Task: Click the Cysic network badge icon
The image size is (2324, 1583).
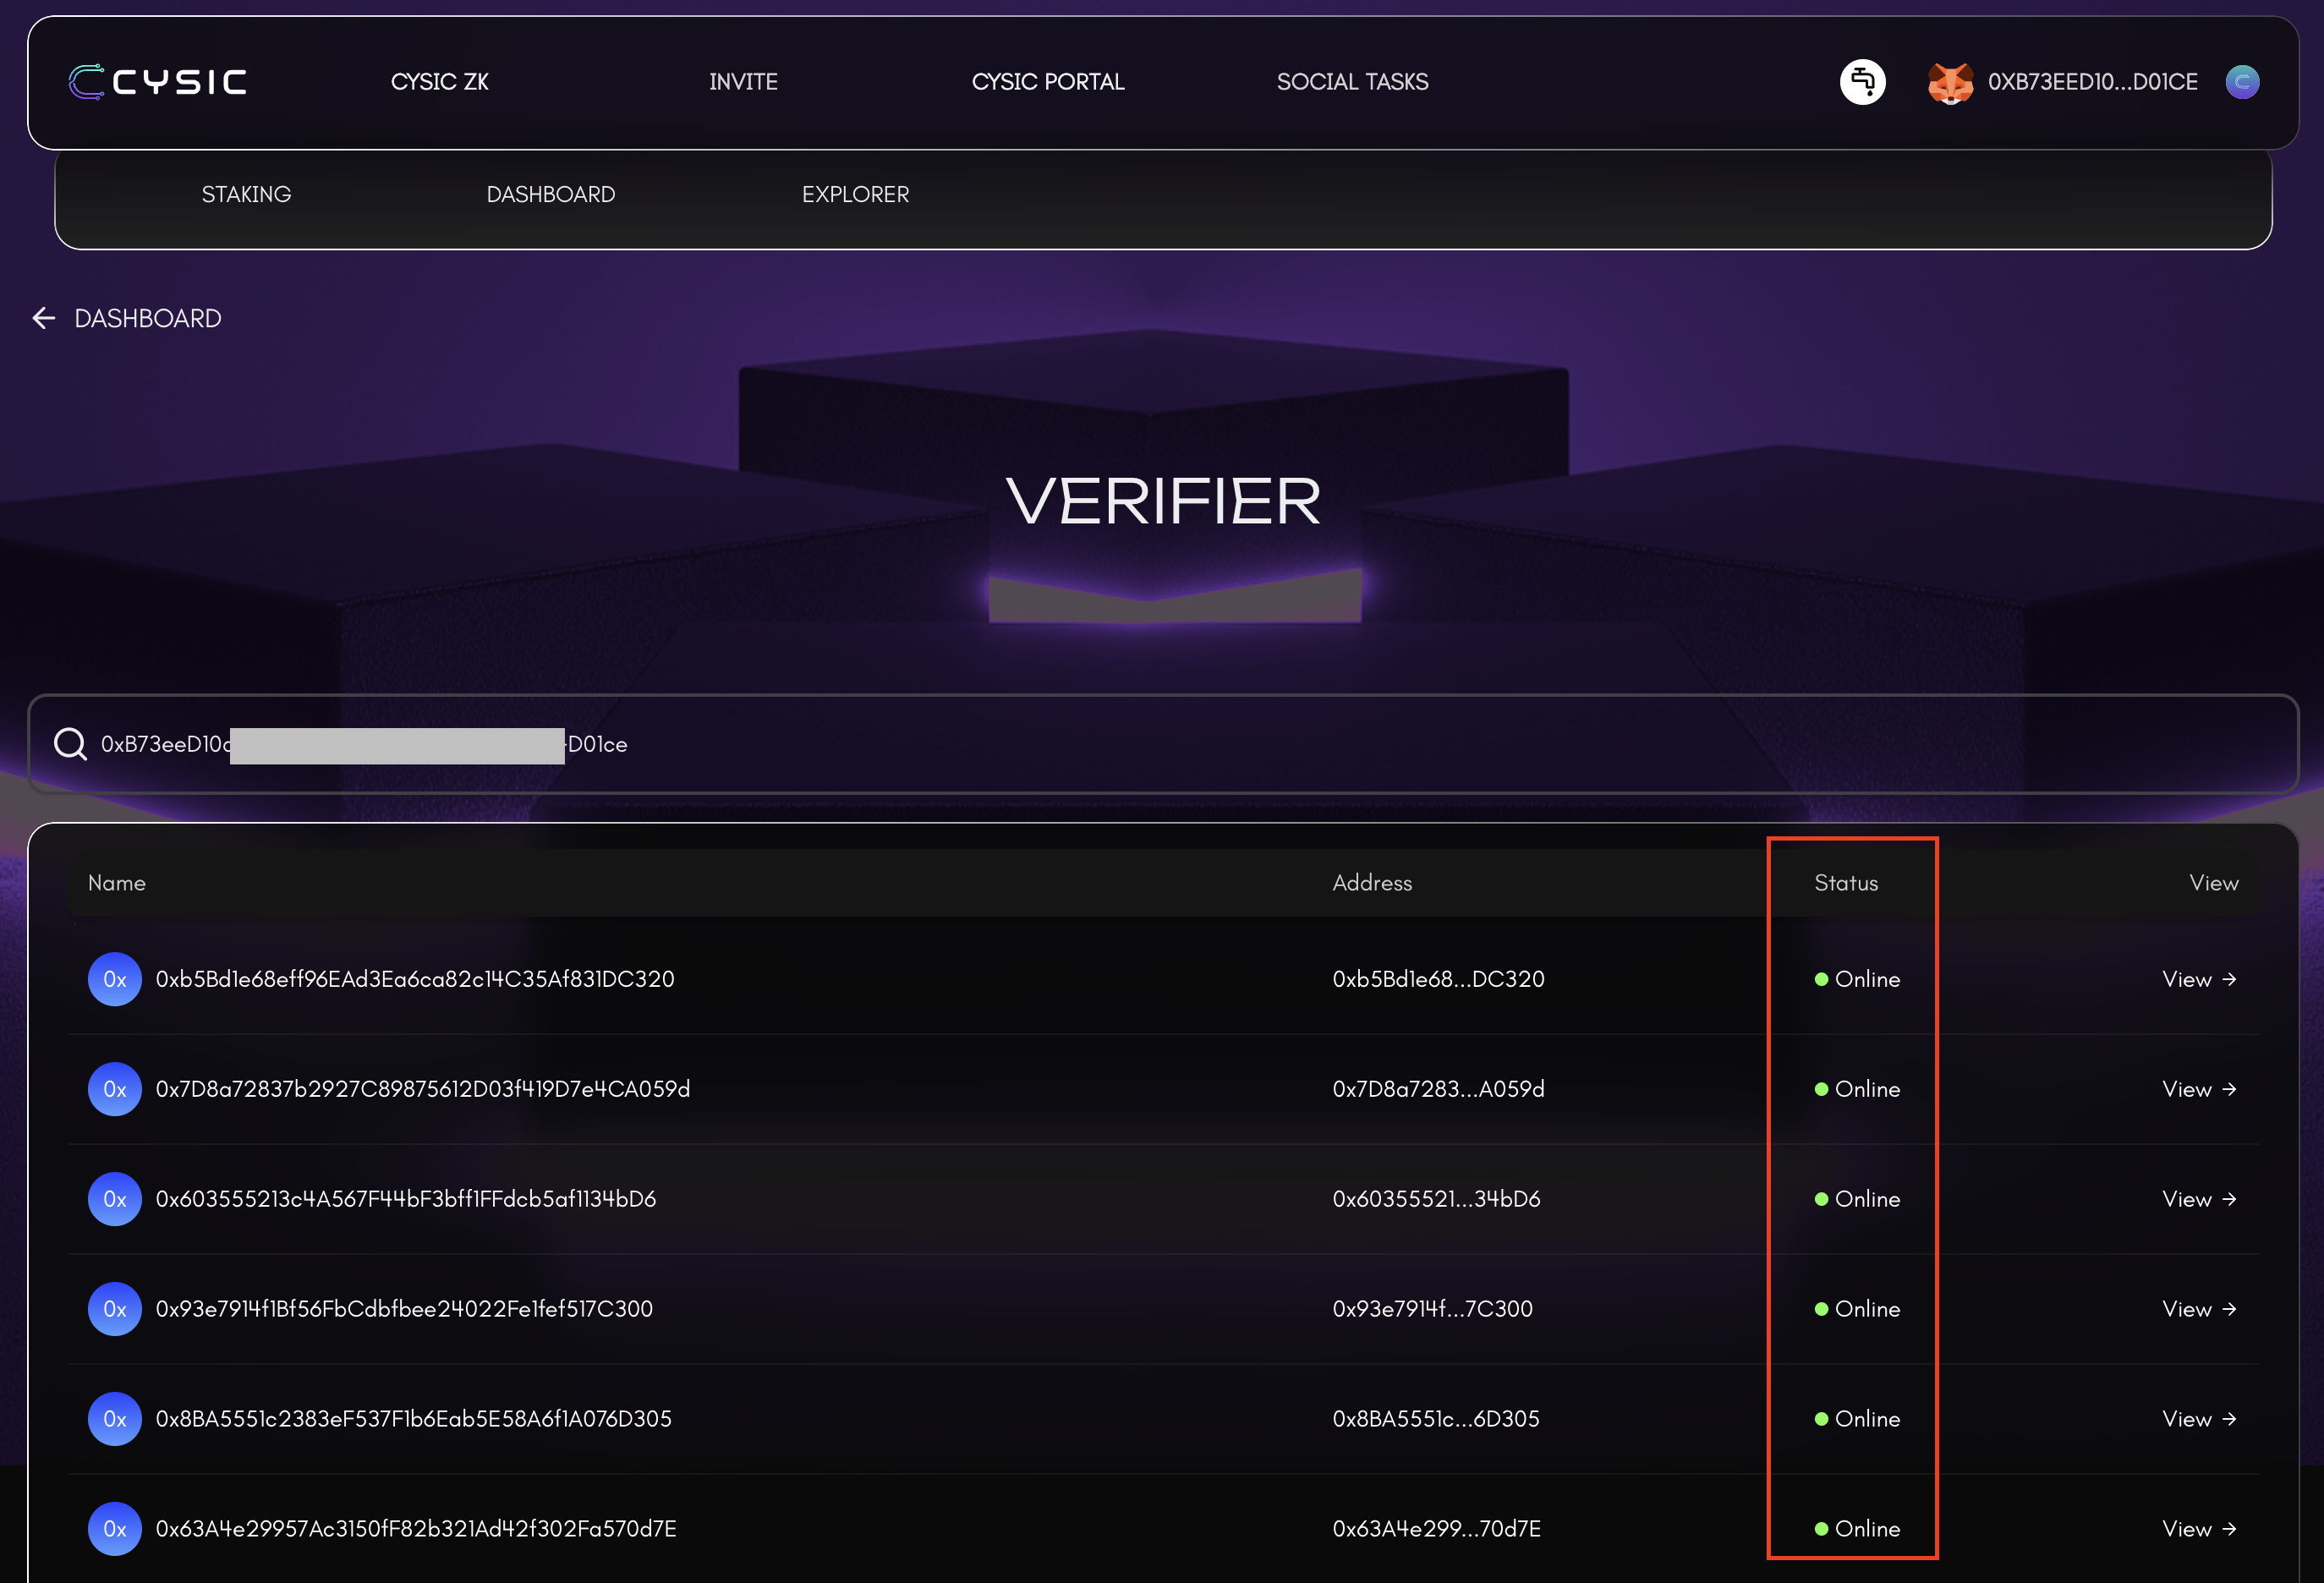Action: tap(2242, 82)
